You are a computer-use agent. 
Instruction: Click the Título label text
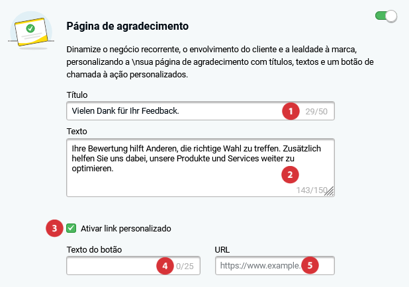pyautogui.click(x=77, y=95)
